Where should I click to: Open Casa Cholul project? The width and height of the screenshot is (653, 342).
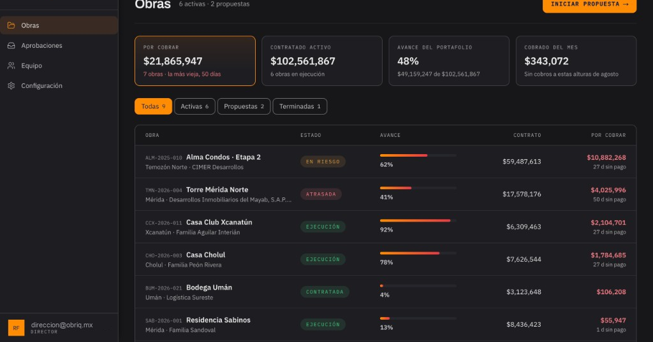click(206, 255)
